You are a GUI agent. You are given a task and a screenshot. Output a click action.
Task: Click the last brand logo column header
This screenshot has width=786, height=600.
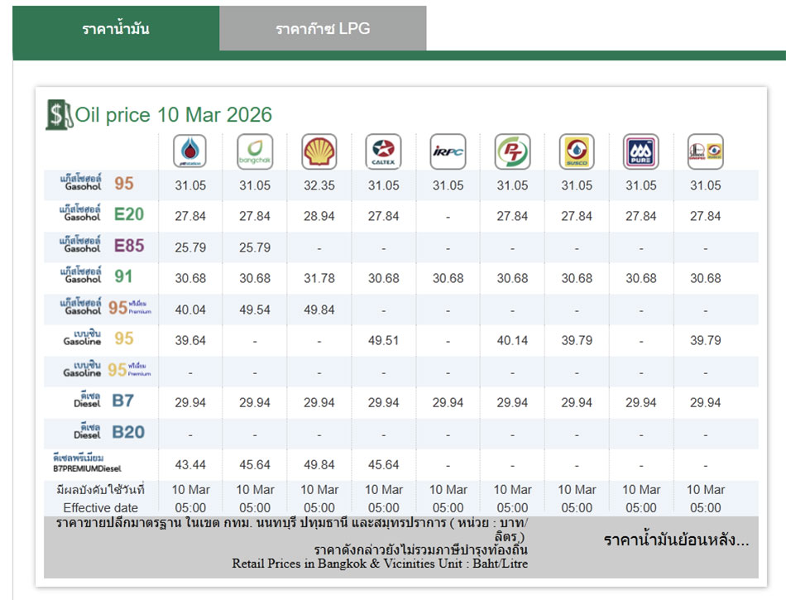click(x=705, y=151)
